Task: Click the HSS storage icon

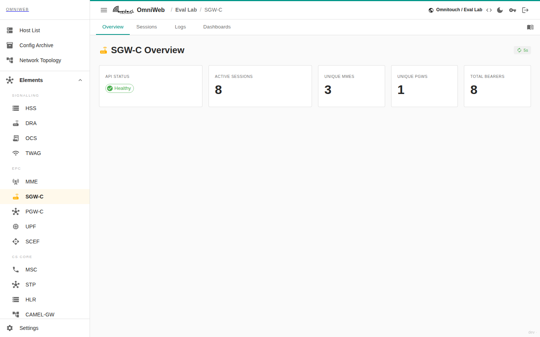Action: pos(16,108)
